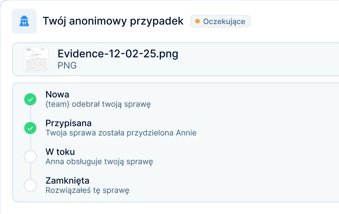
Task: Click the green checkmark beside Nowa
Action: [x=30, y=100]
